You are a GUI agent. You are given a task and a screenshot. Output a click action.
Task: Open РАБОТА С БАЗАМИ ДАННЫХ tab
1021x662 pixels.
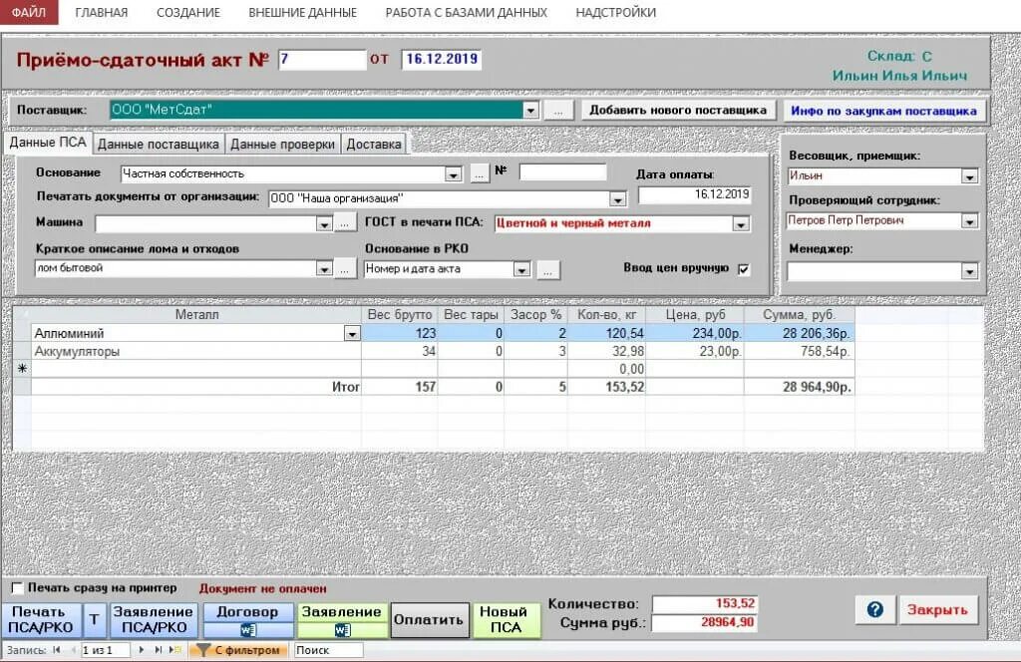(467, 12)
